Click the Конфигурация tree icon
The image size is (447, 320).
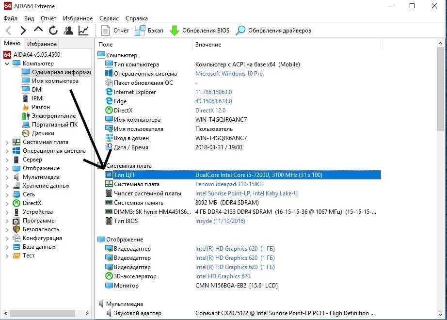[16, 238]
